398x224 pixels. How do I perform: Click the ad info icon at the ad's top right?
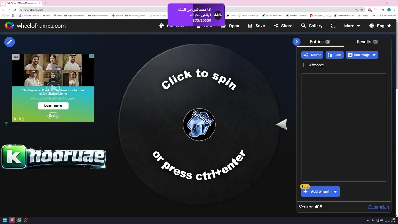(91, 56)
